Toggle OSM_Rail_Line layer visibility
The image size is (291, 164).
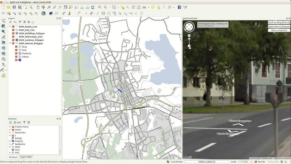[x=13, y=30]
